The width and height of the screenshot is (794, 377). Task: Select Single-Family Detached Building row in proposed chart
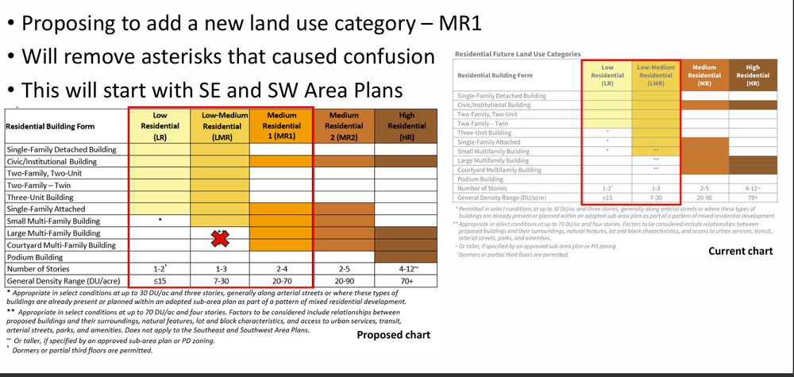[x=60, y=149]
